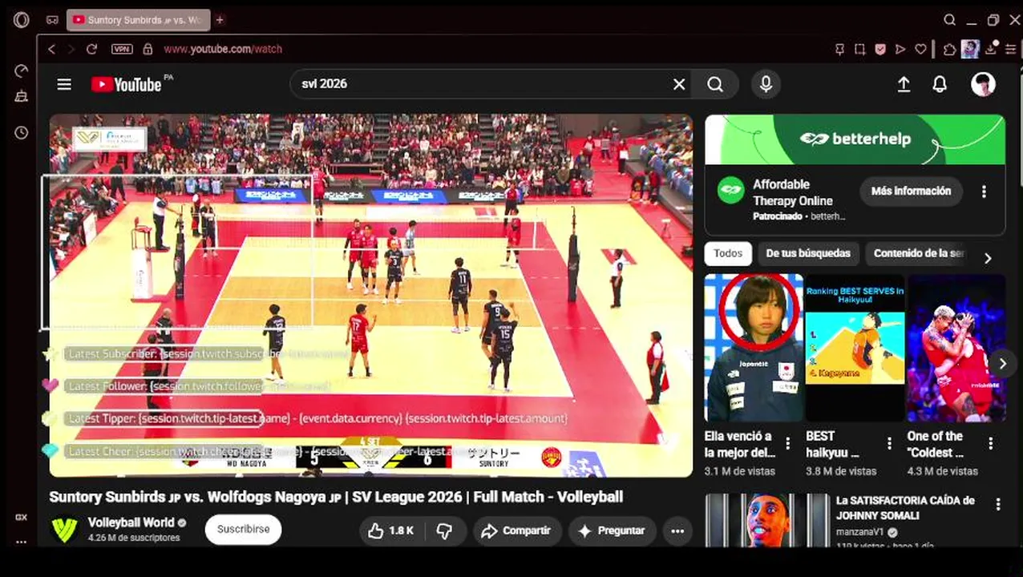Open History clock icon in sidebar

click(21, 133)
